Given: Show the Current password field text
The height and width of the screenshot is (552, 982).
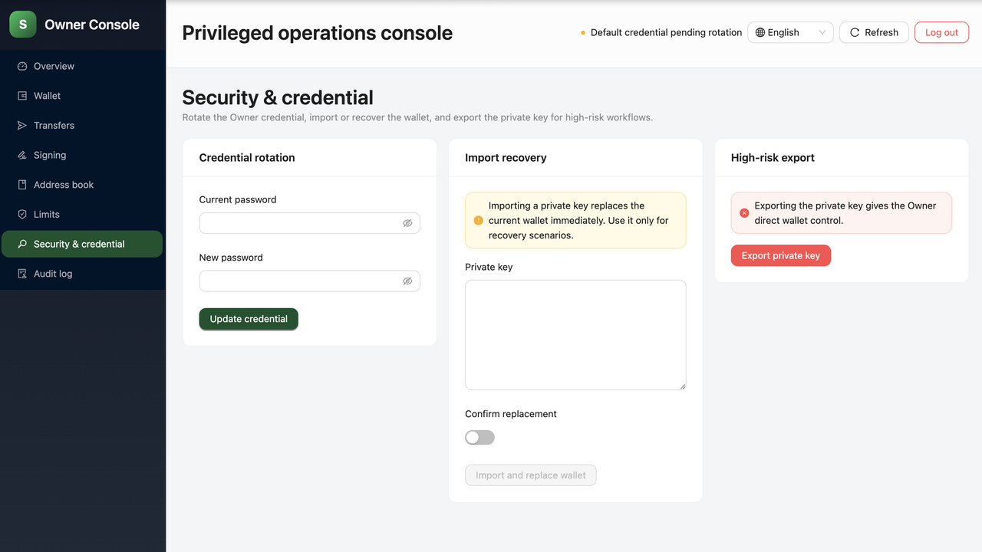Looking at the screenshot, I should [x=407, y=223].
